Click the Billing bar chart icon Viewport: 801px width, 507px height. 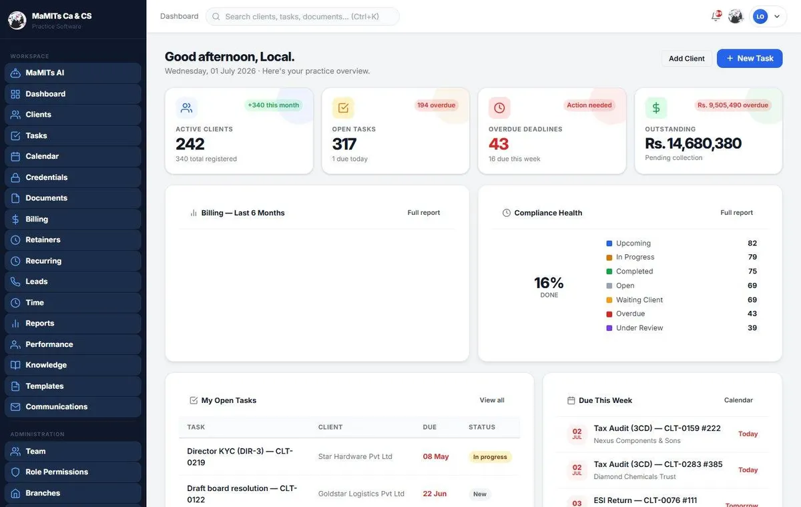(194, 213)
